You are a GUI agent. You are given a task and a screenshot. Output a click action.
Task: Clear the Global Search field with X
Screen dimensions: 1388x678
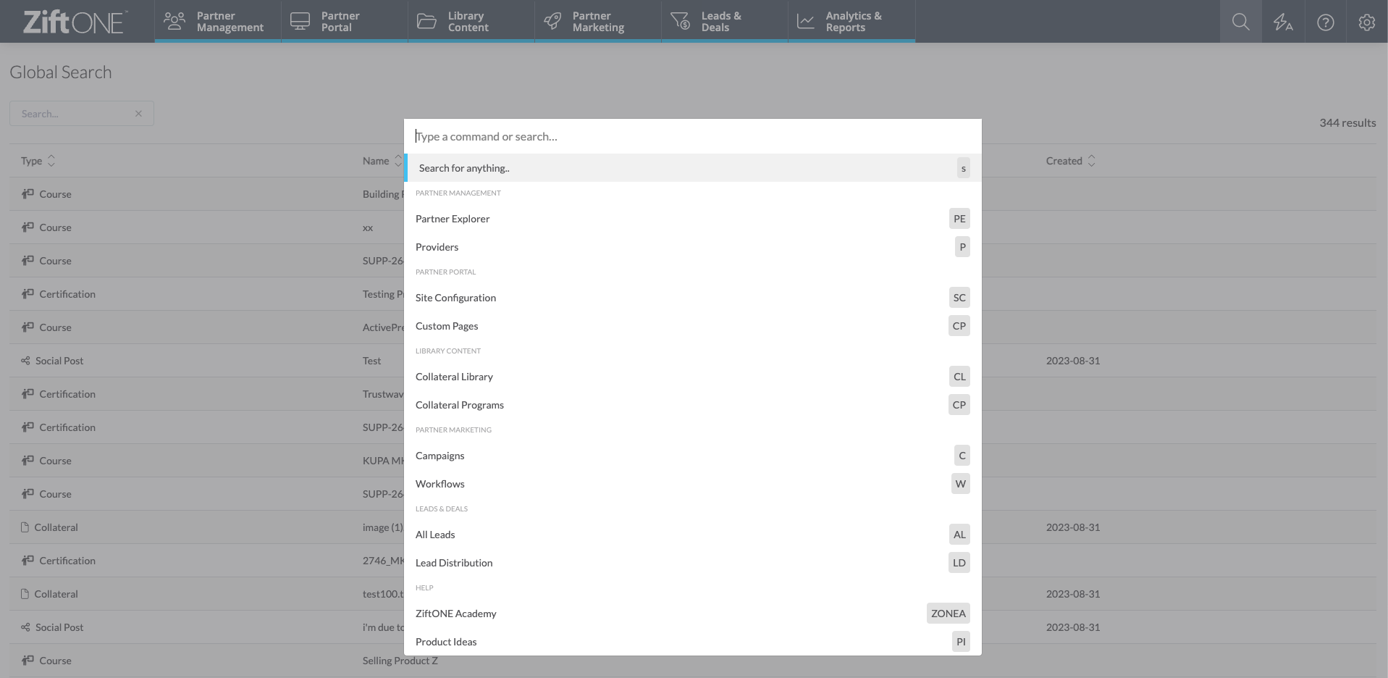coord(138,114)
